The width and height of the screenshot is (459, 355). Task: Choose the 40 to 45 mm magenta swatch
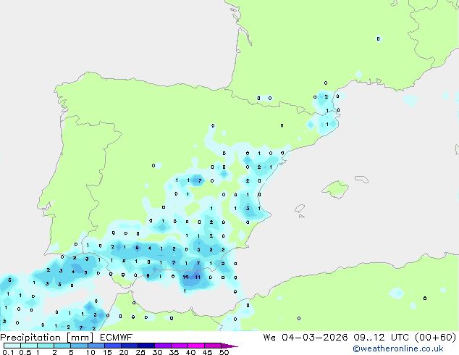pyautogui.click(x=196, y=346)
